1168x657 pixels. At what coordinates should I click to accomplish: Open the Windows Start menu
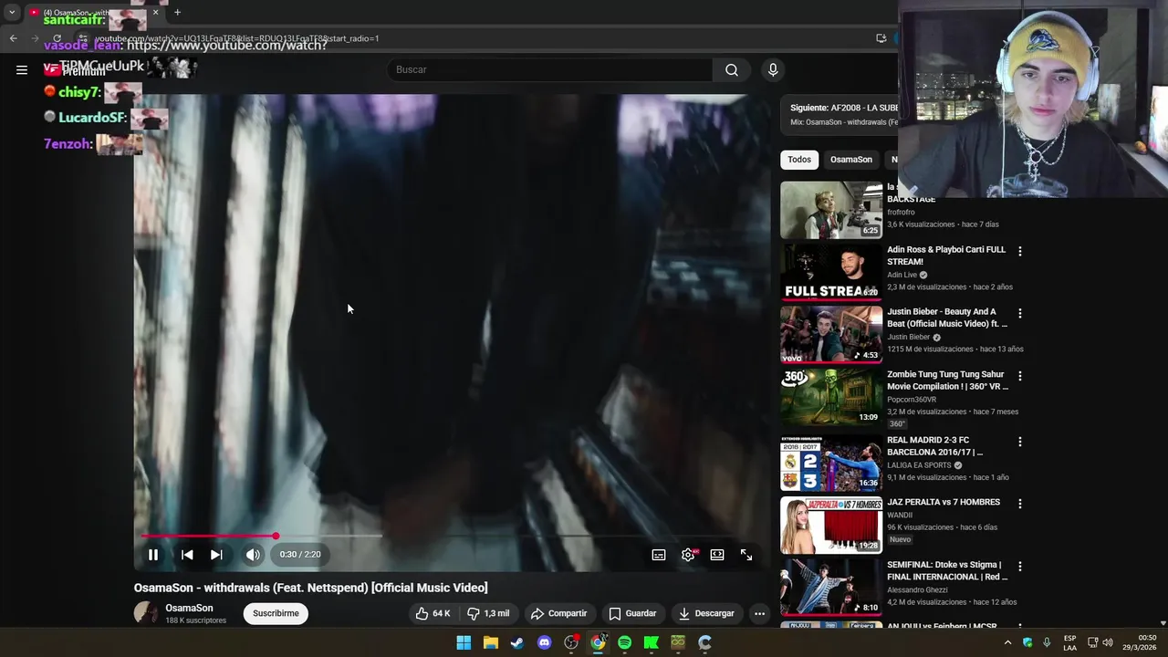[464, 642]
